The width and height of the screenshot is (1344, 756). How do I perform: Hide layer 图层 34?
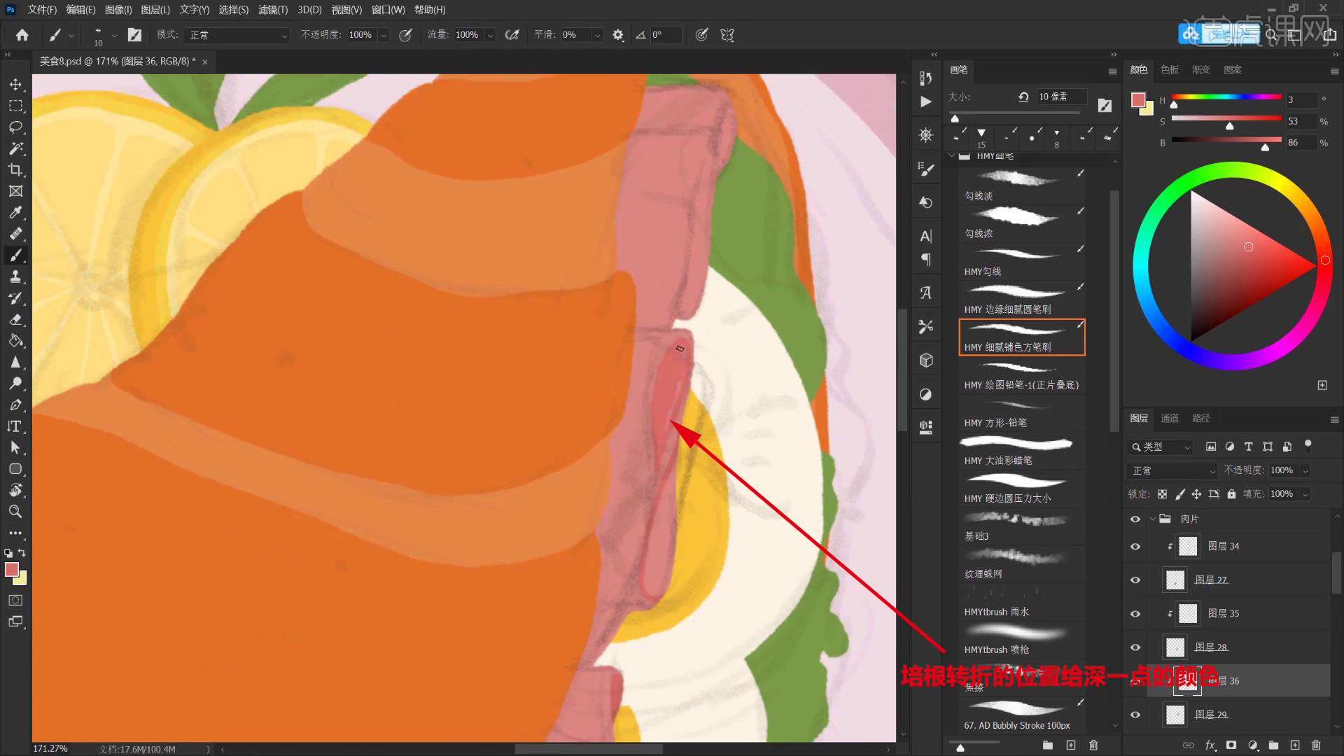[x=1135, y=546]
